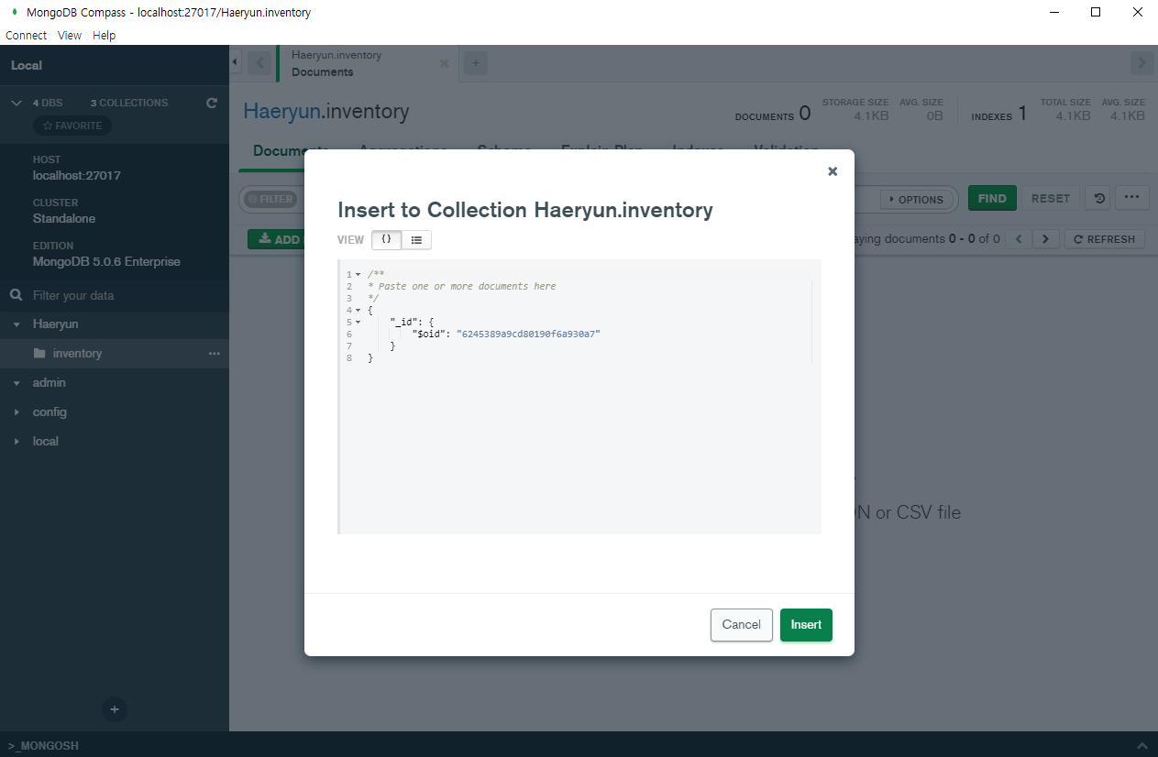
Task: Cancel the insert document dialog
Action: [x=741, y=625]
